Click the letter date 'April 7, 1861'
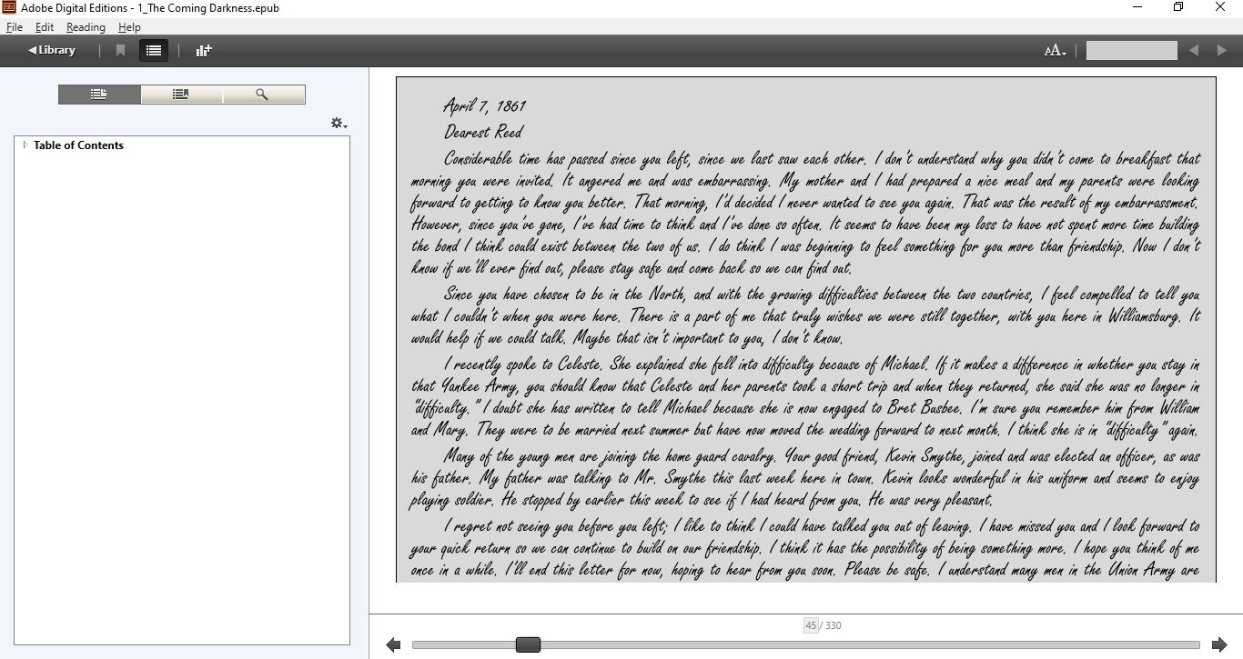The image size is (1243, 659). [485, 106]
